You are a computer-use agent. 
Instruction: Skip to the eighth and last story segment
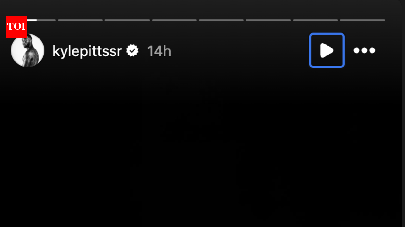(363, 20)
